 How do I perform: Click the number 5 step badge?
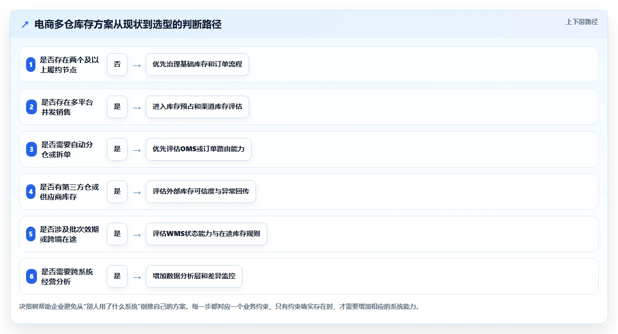coord(31,234)
